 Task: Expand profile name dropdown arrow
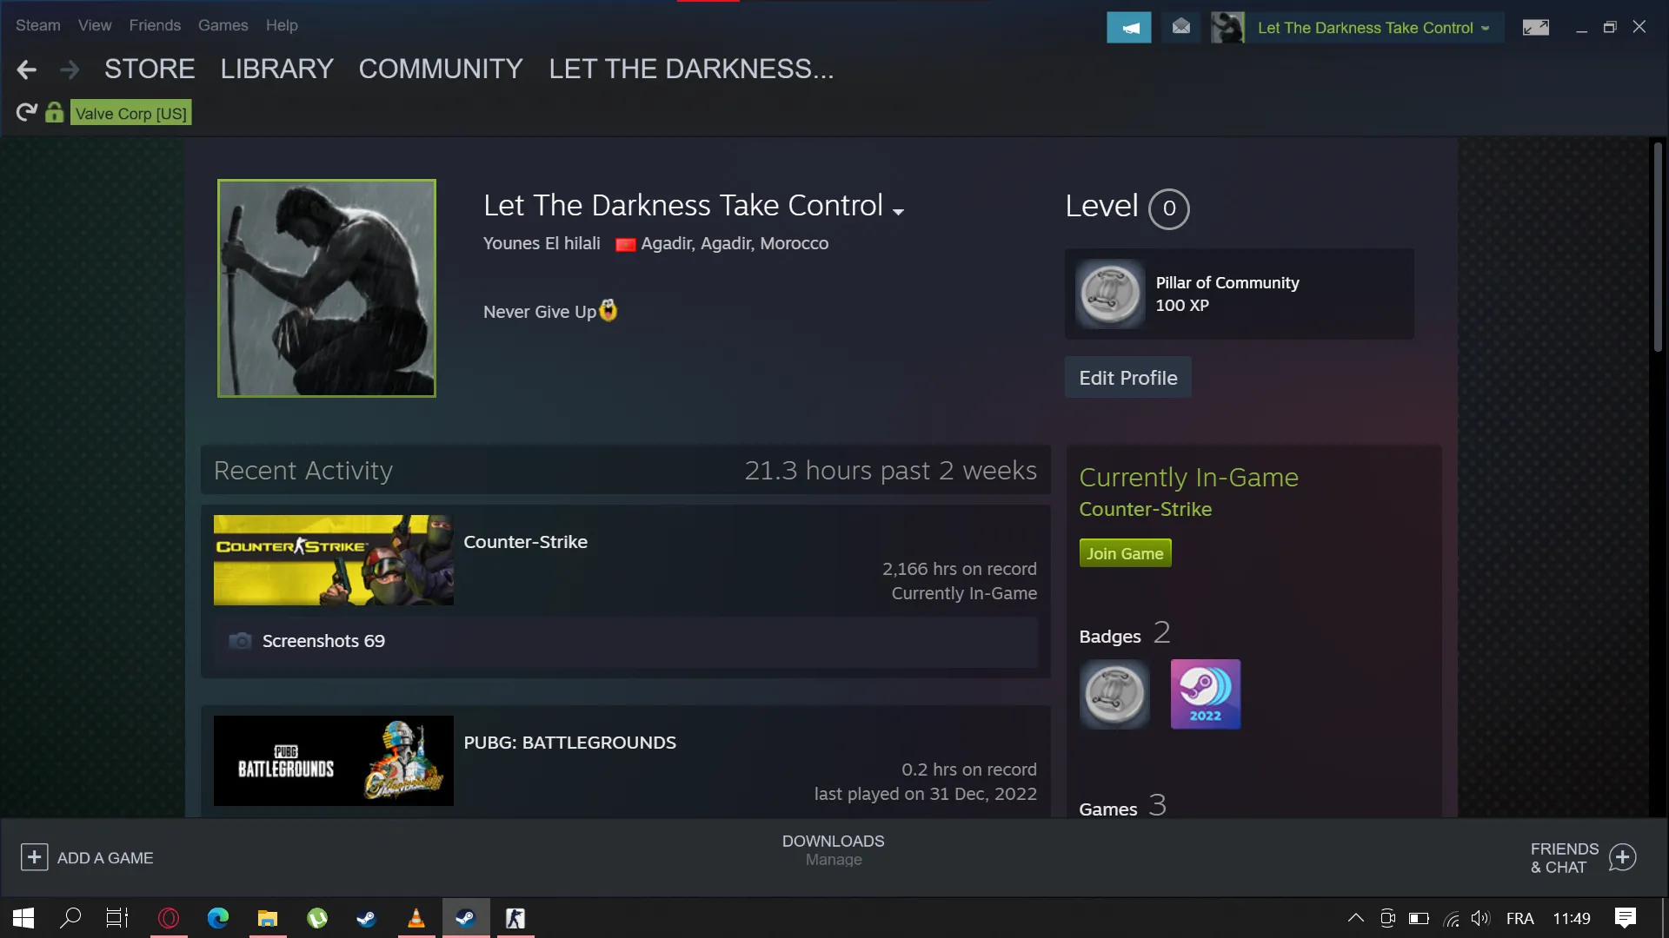coord(899,211)
